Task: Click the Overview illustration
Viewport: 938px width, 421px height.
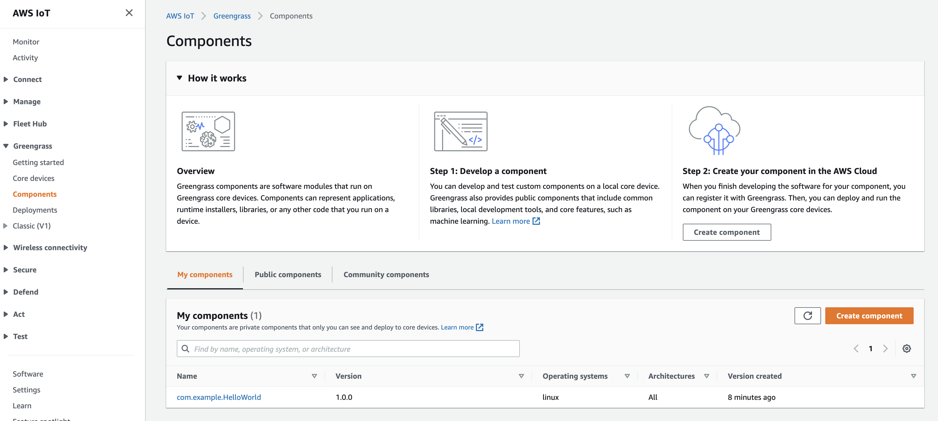Action: click(x=208, y=131)
